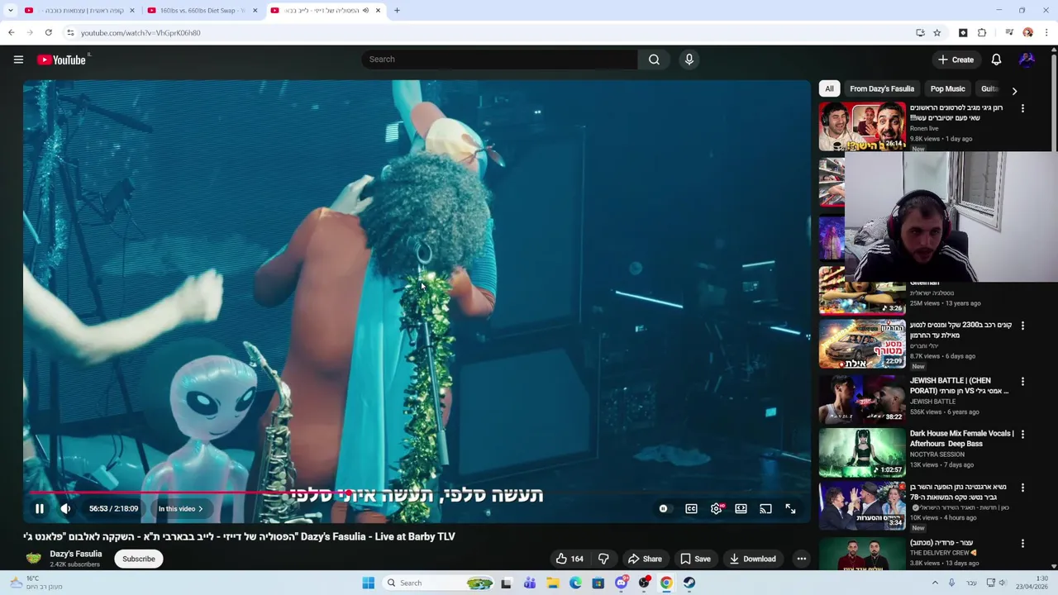Open the YouTube guide hamburger menu
Viewport: 1058px width, 595px height.
point(18,59)
